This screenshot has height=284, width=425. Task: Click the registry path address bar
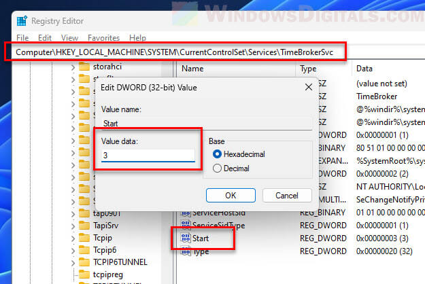[x=180, y=52]
